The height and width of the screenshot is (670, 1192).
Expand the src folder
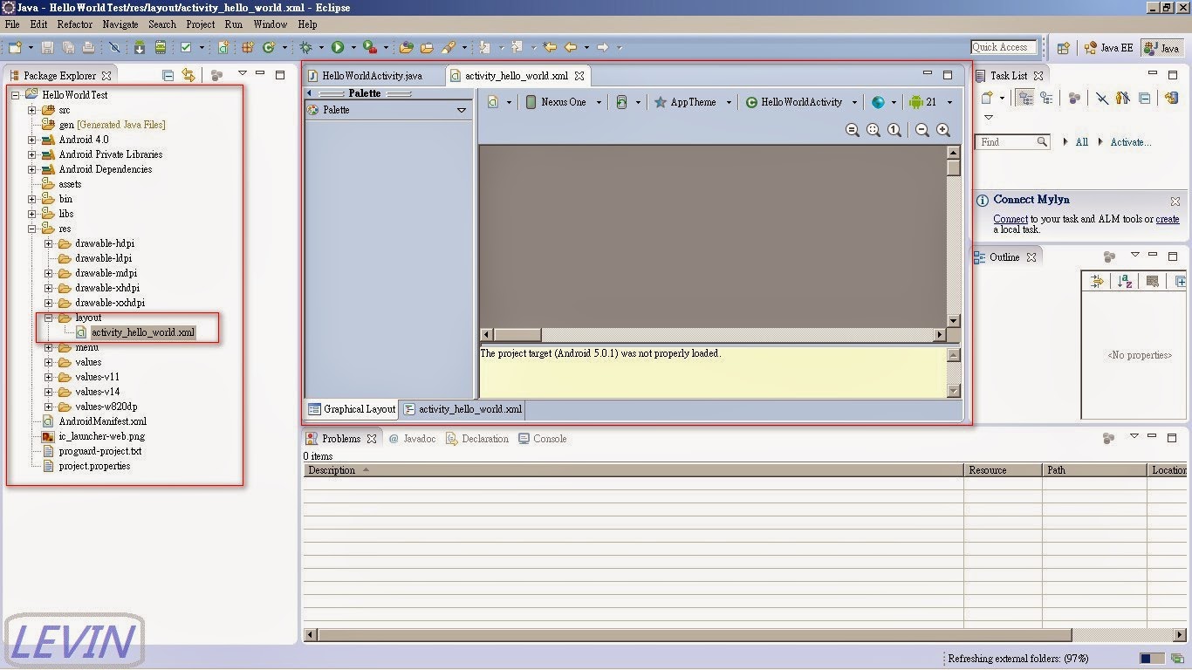32,110
